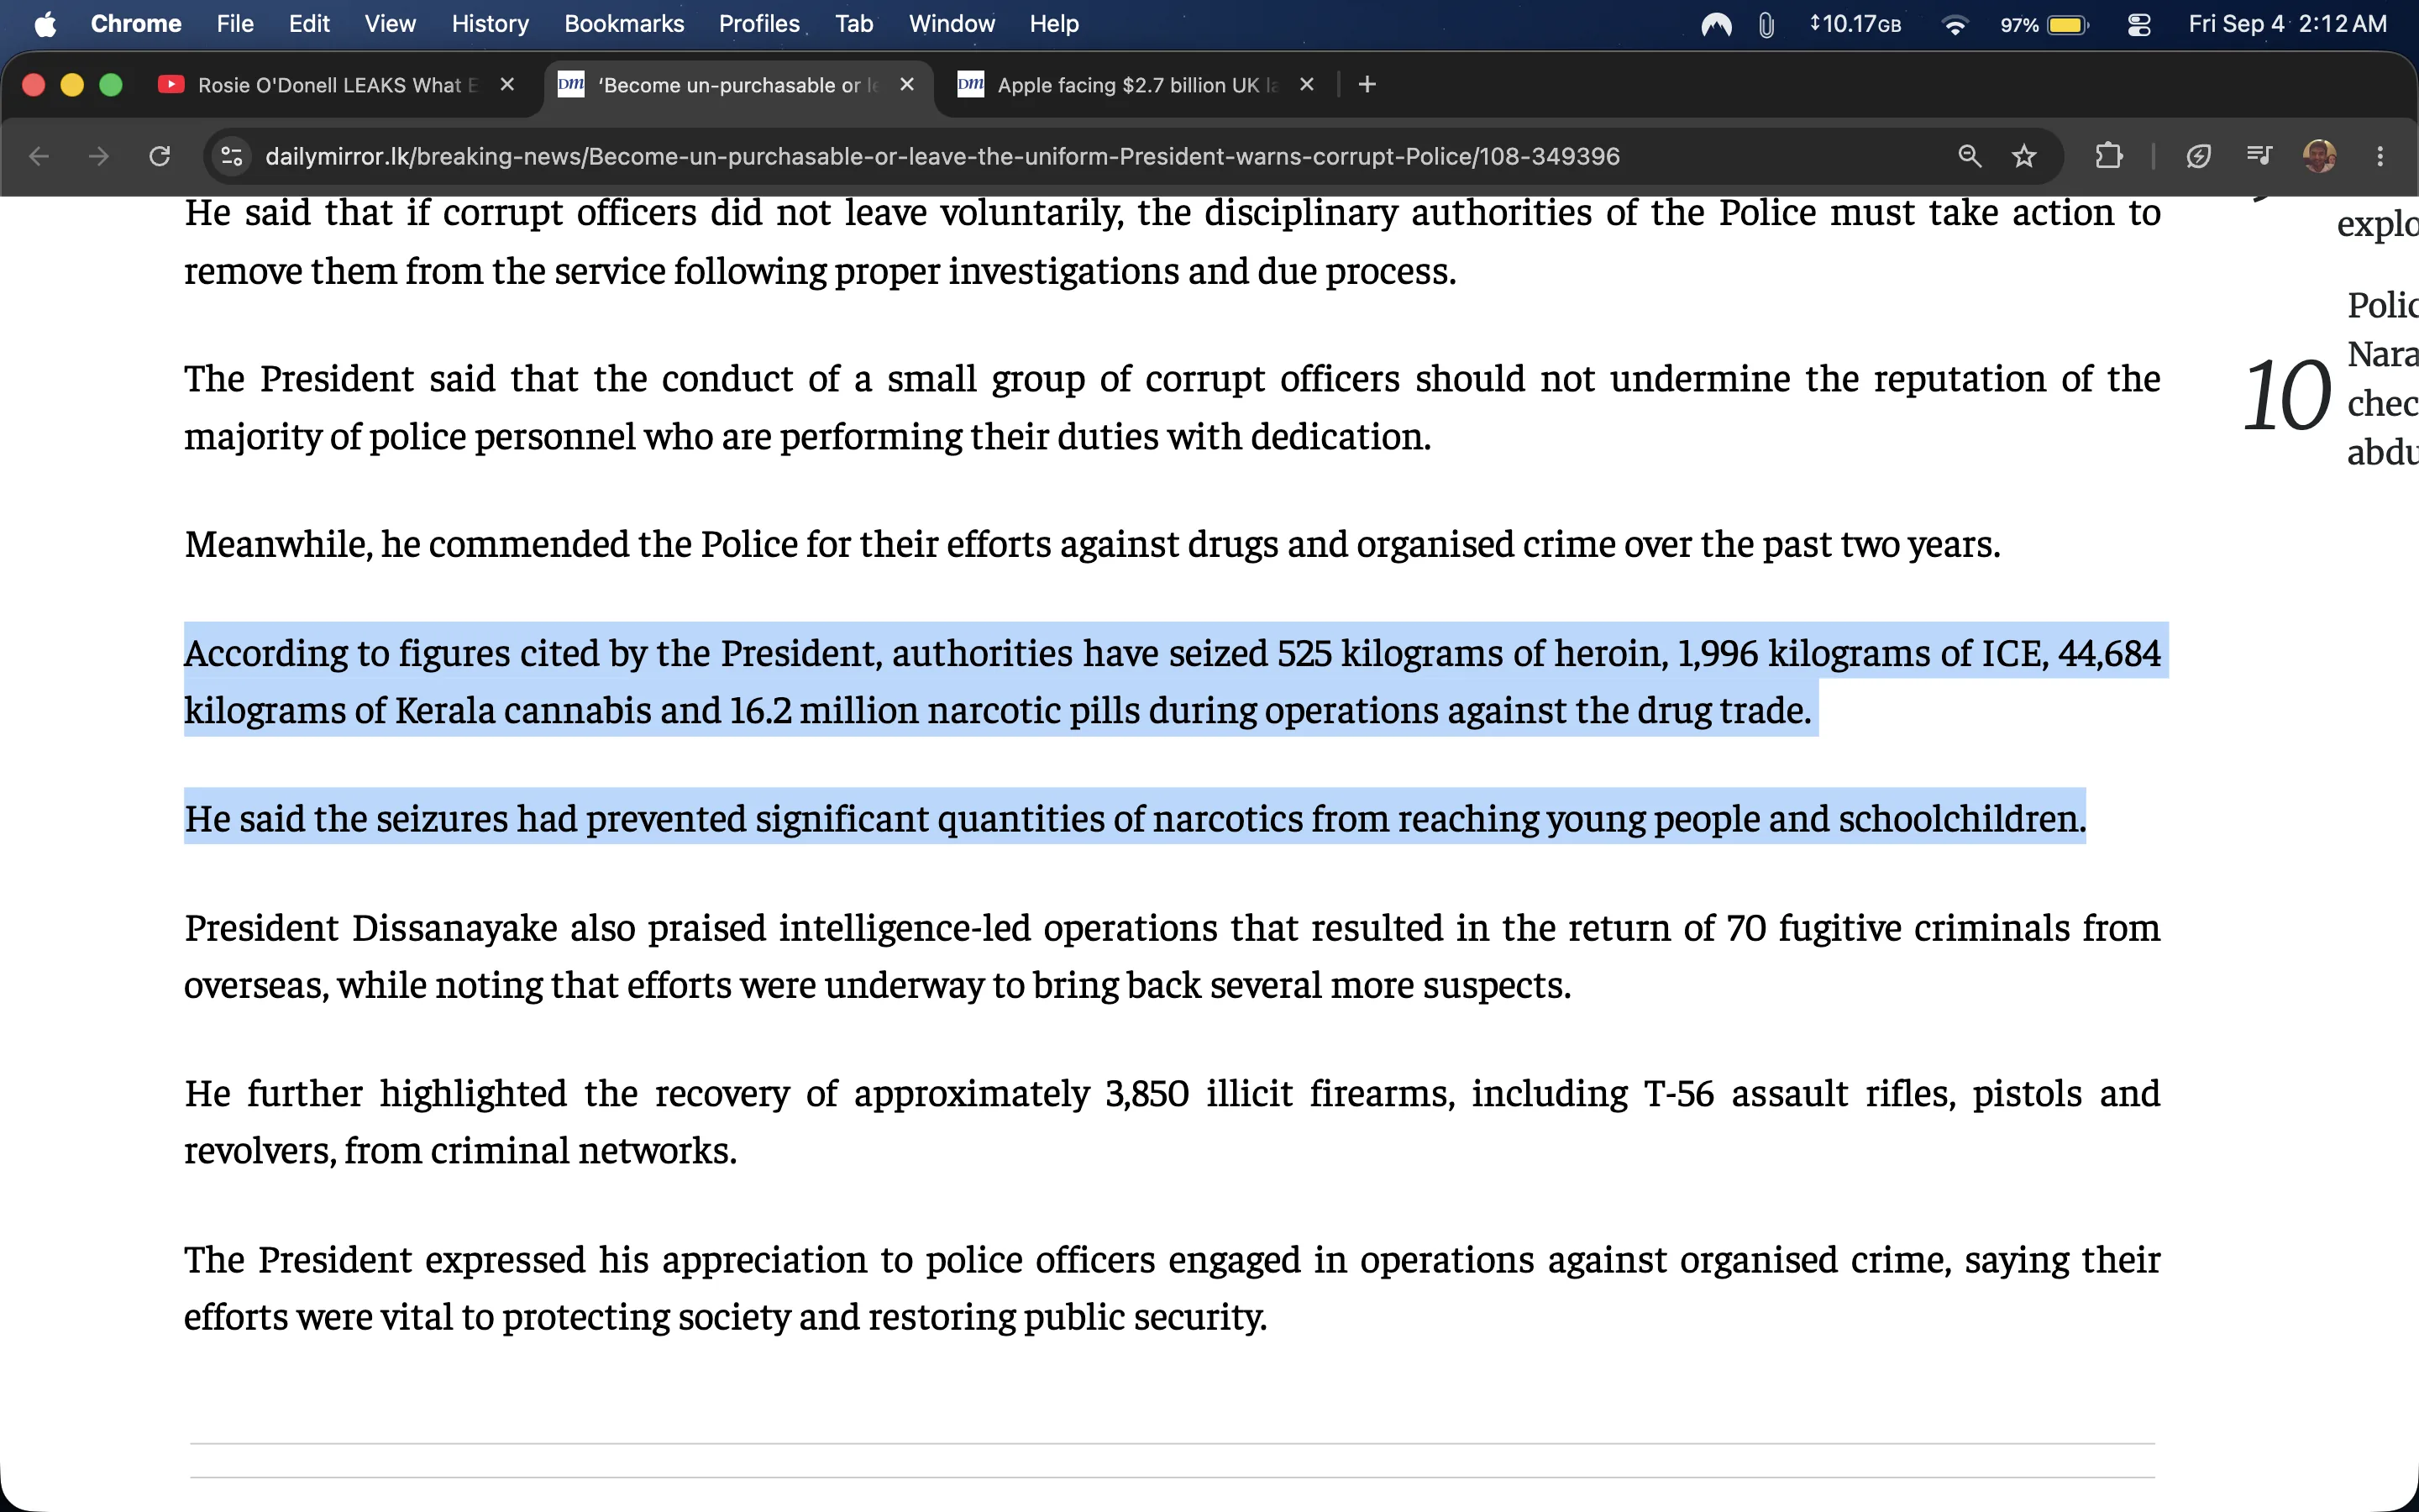
Task: Click the highlighted 'He said the seizures' sentence
Action: 1135,818
